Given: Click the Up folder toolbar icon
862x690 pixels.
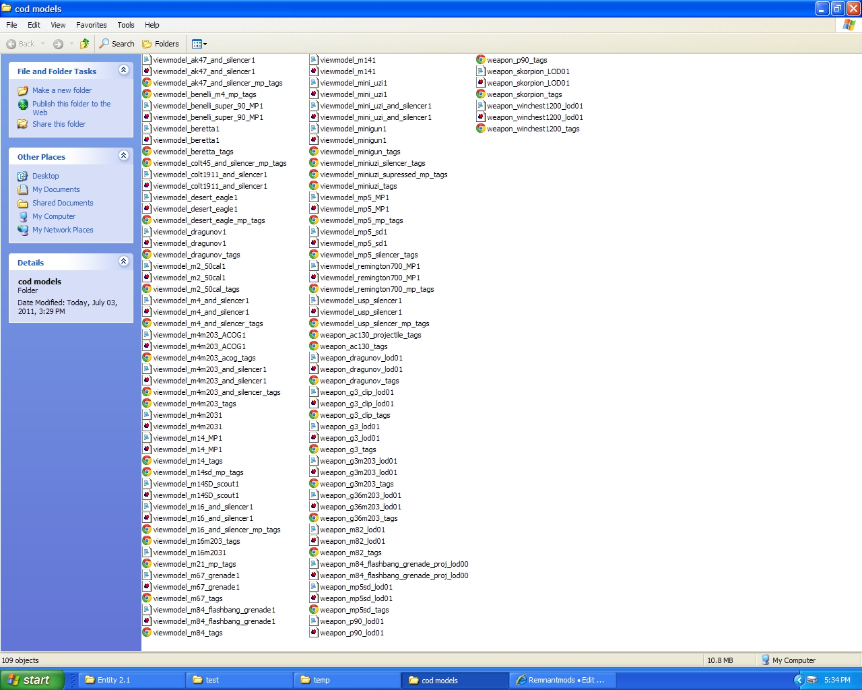Looking at the screenshot, I should (x=84, y=44).
